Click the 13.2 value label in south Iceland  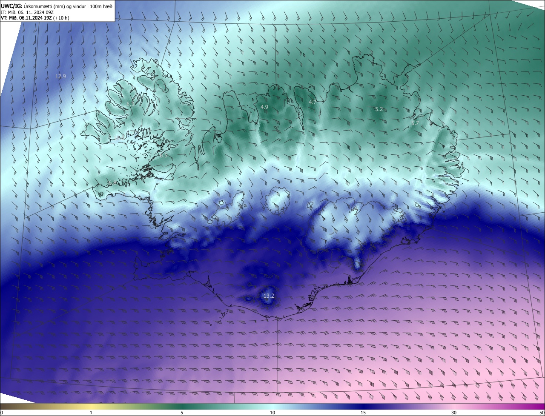tap(269, 296)
